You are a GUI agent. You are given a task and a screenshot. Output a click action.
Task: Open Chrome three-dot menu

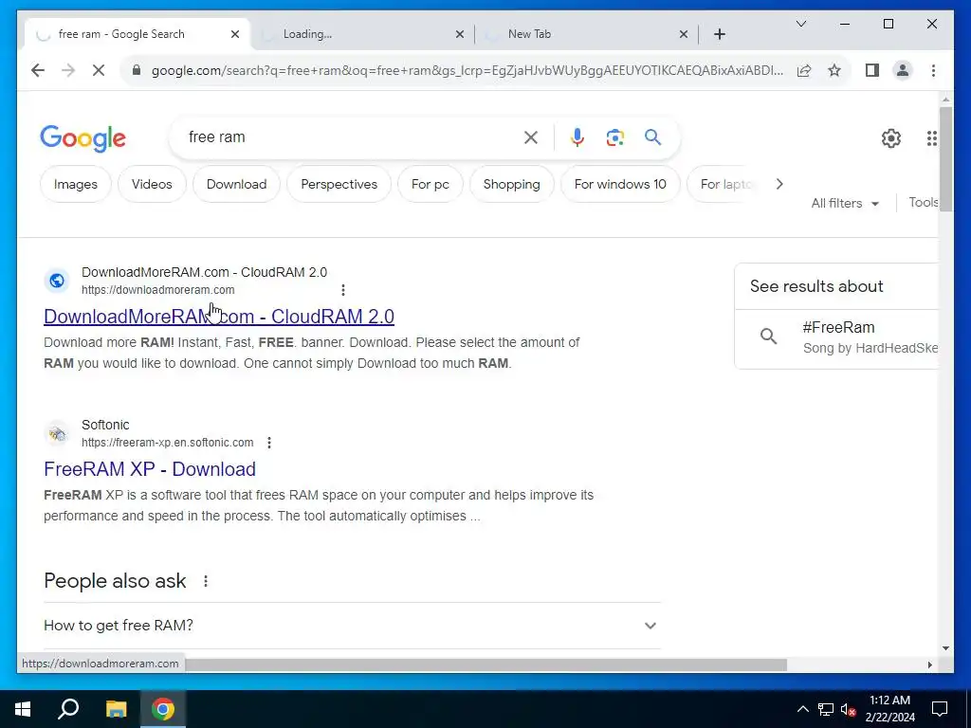point(933,70)
